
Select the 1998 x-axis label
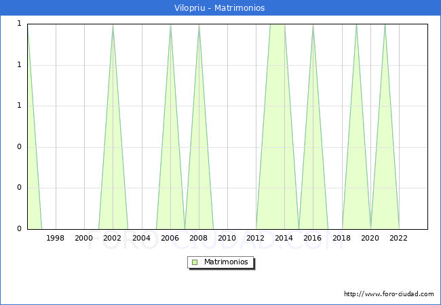[55, 238]
